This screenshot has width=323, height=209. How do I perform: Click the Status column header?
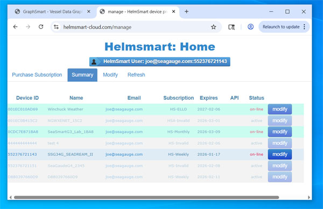tap(256, 98)
